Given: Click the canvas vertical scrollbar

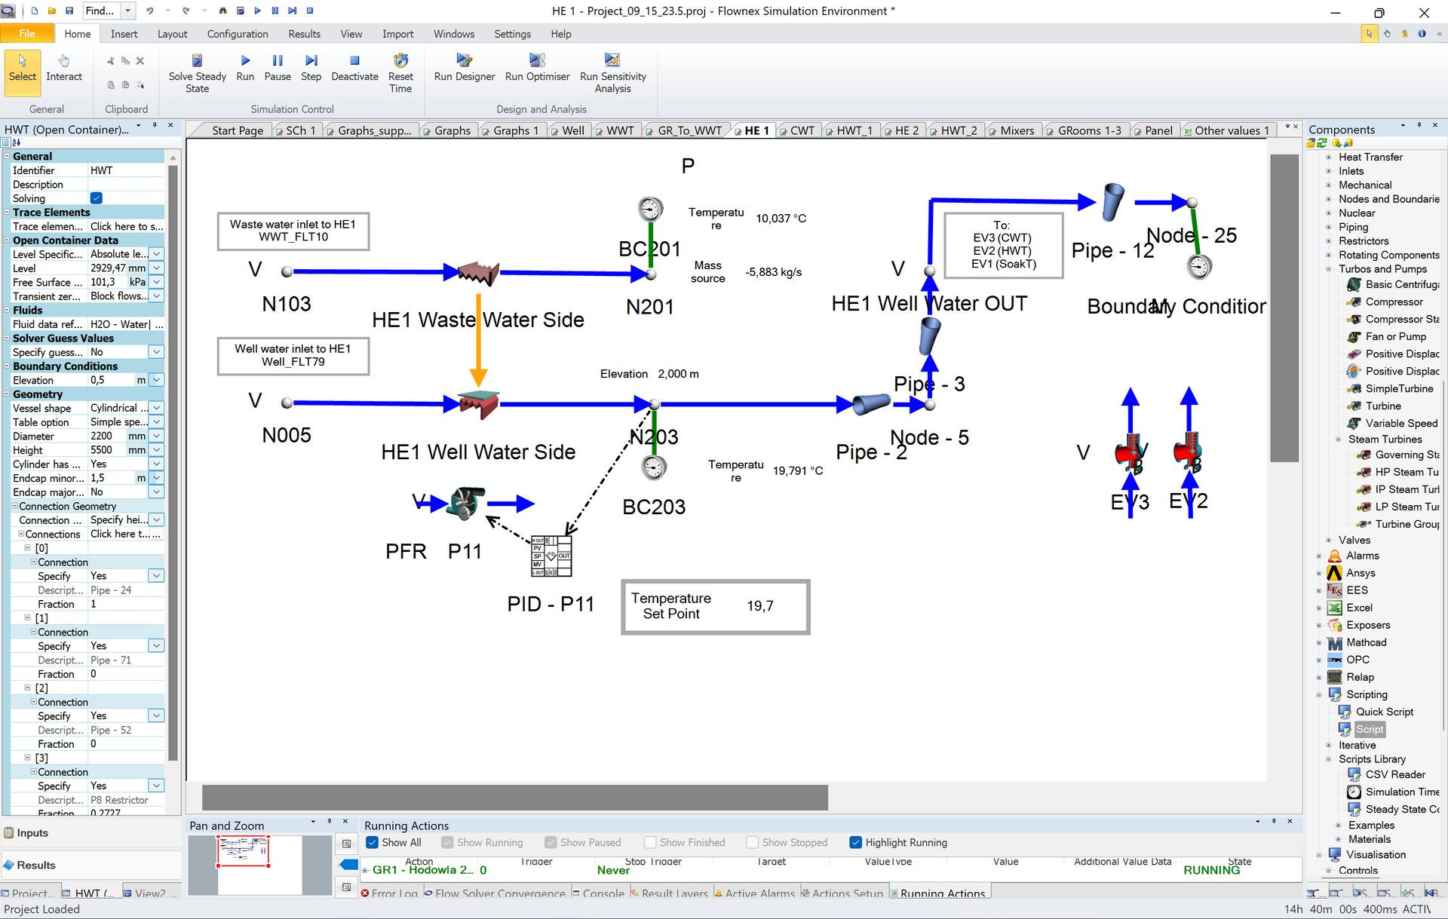Looking at the screenshot, I should click(x=1284, y=308).
